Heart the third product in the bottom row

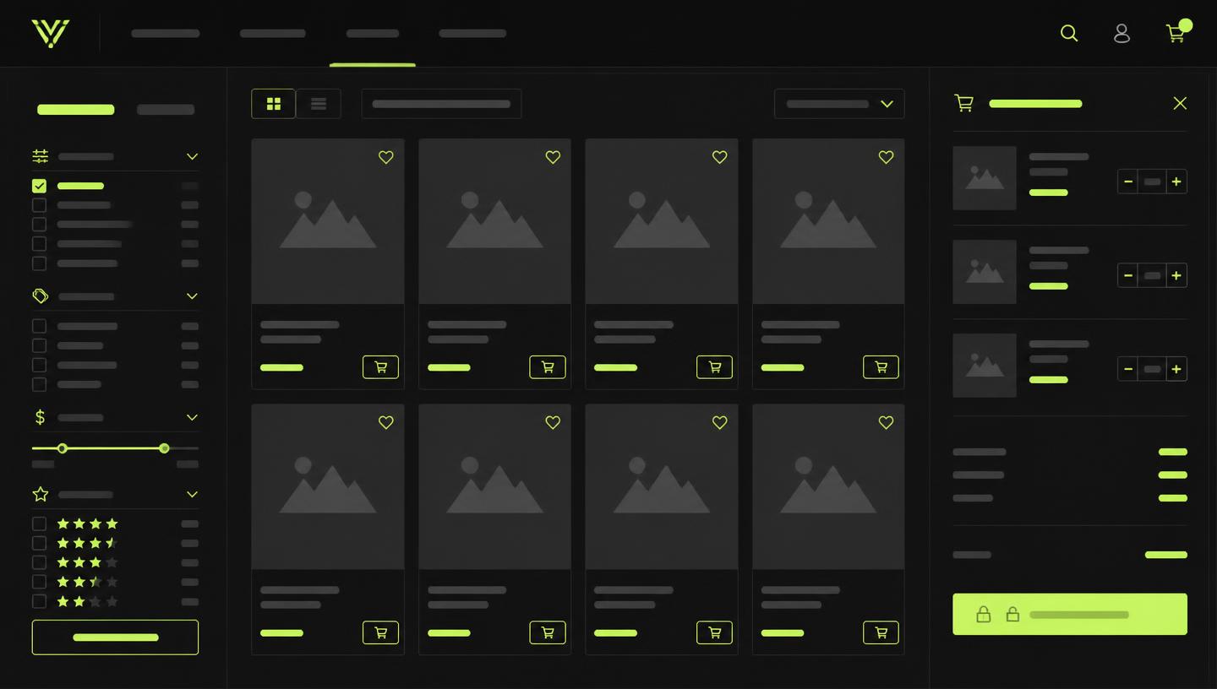point(719,422)
